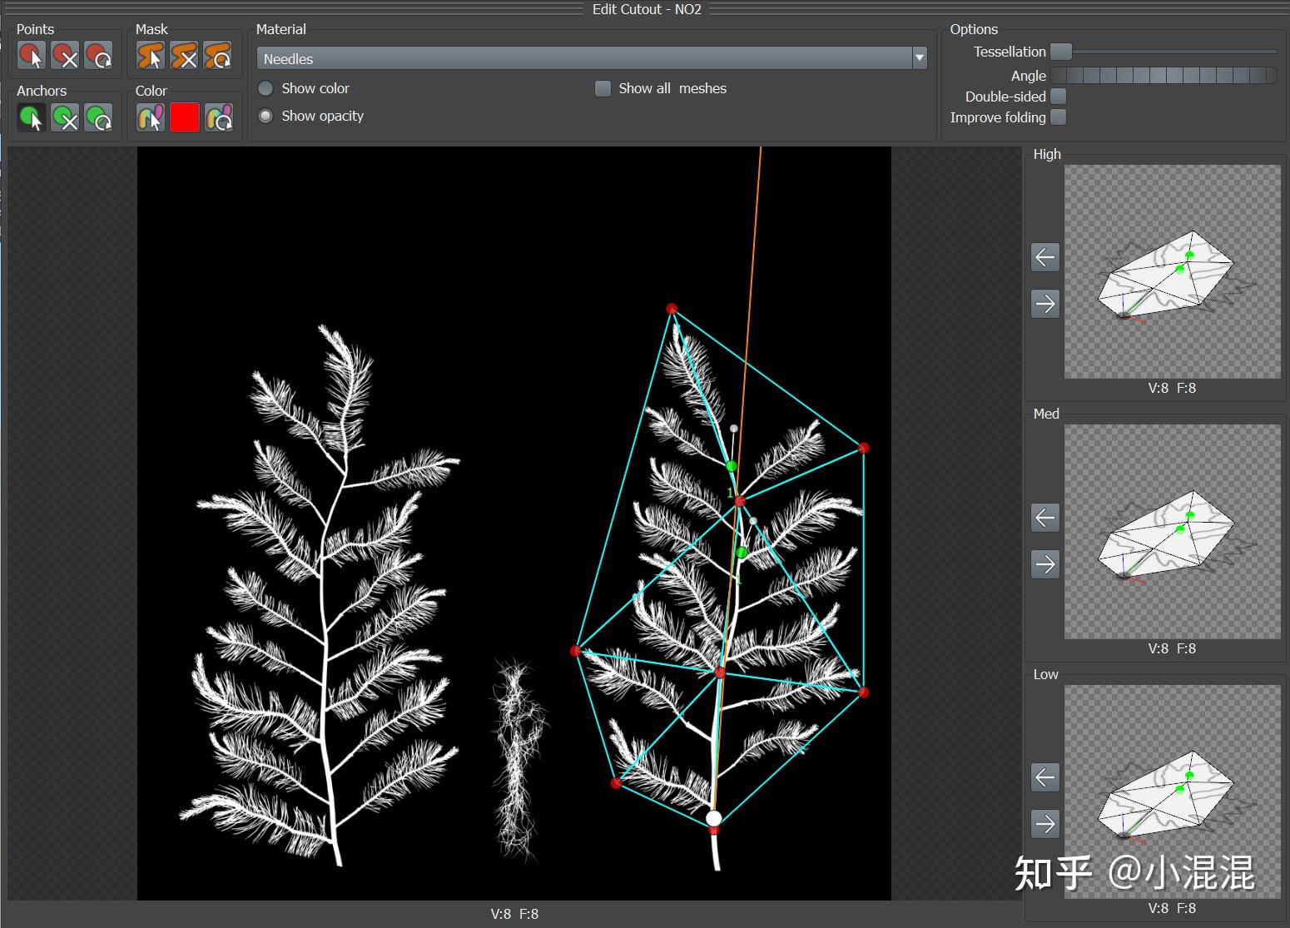Select the Points edit tool

(31, 56)
